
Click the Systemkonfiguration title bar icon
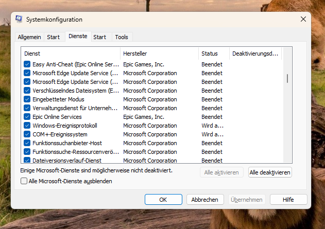(19, 19)
